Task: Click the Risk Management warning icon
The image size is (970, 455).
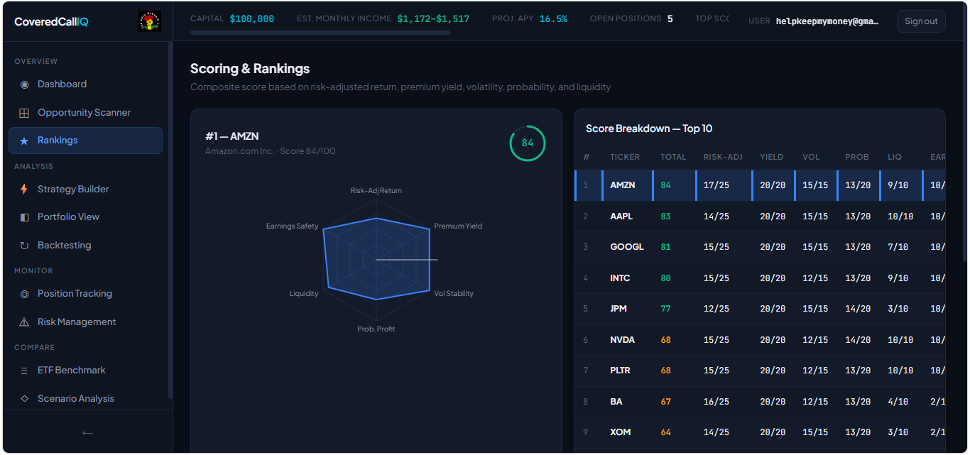Action: [x=24, y=322]
